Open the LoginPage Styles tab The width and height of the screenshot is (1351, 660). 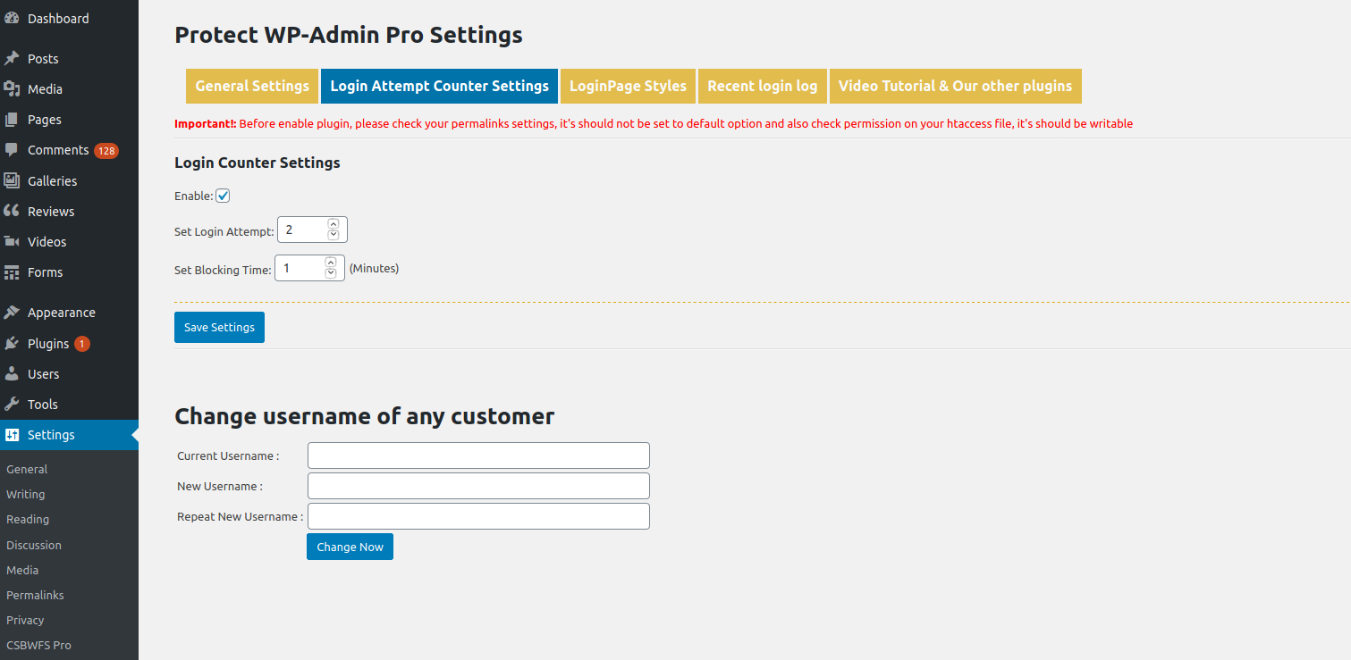(x=628, y=86)
